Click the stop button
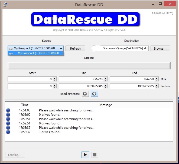The width and height of the screenshot is (179, 164). (x=95, y=155)
